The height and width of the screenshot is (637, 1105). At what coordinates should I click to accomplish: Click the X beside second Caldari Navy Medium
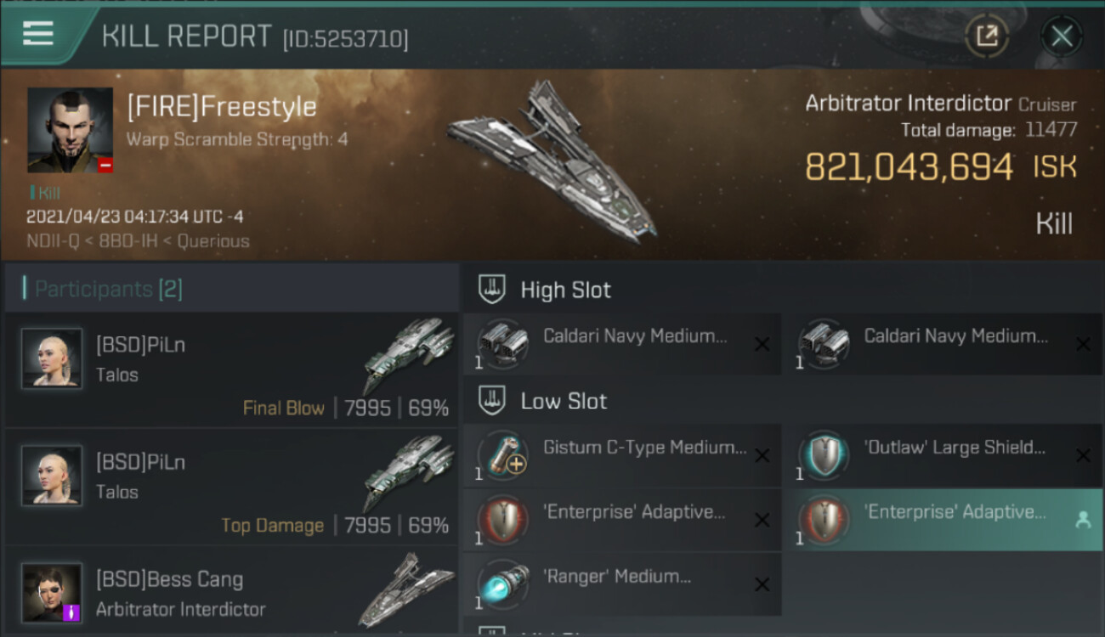coord(1083,344)
